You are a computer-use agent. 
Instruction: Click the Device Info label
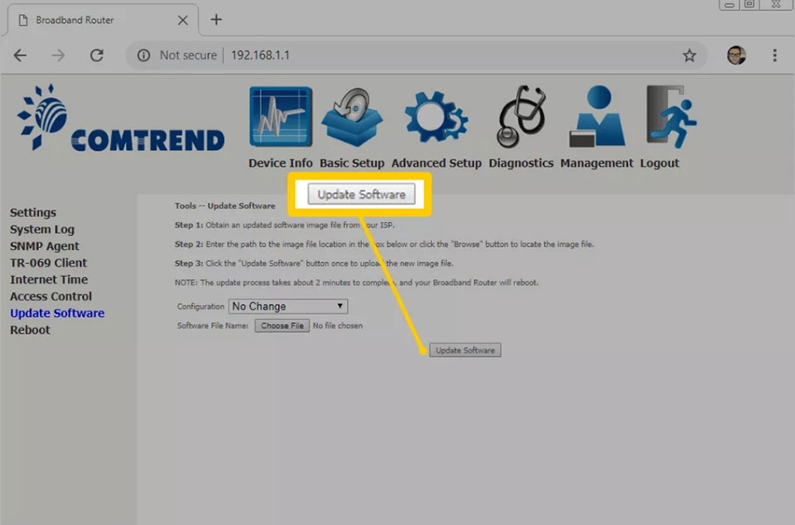(281, 163)
